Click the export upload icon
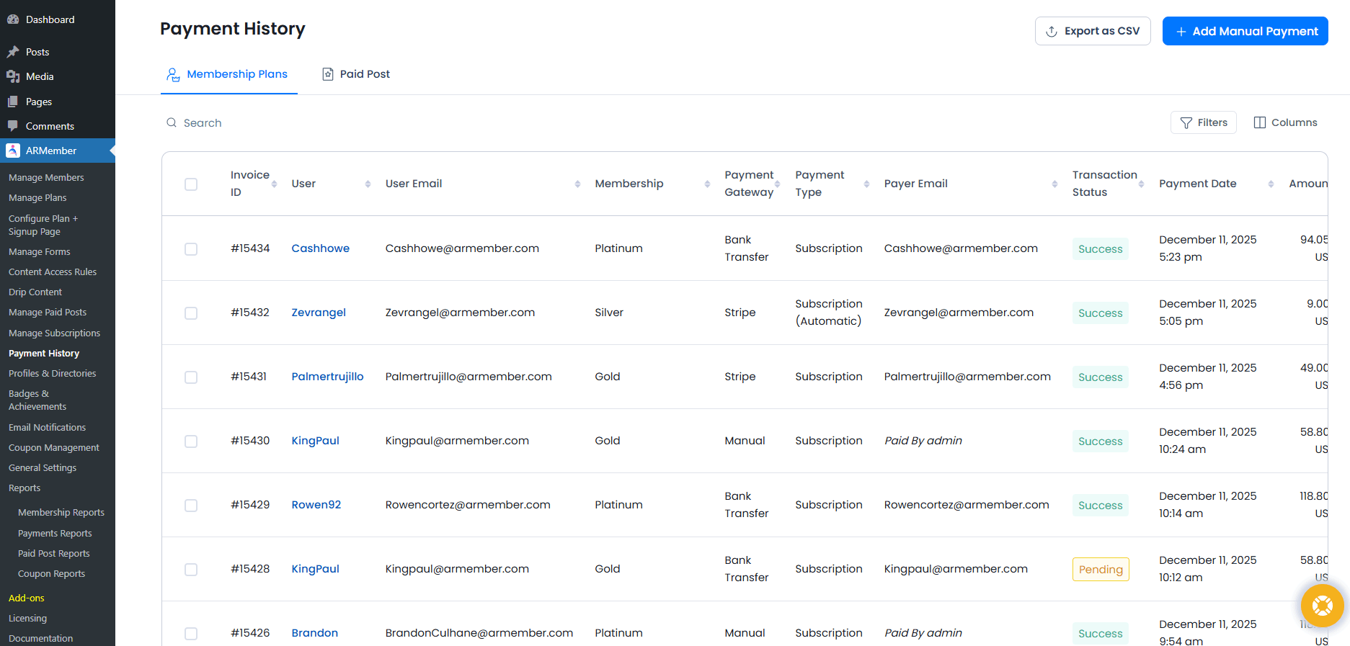Viewport: 1350px width, 646px height. [x=1052, y=31]
